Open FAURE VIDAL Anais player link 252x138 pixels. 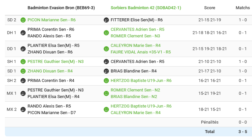(141, 52)
